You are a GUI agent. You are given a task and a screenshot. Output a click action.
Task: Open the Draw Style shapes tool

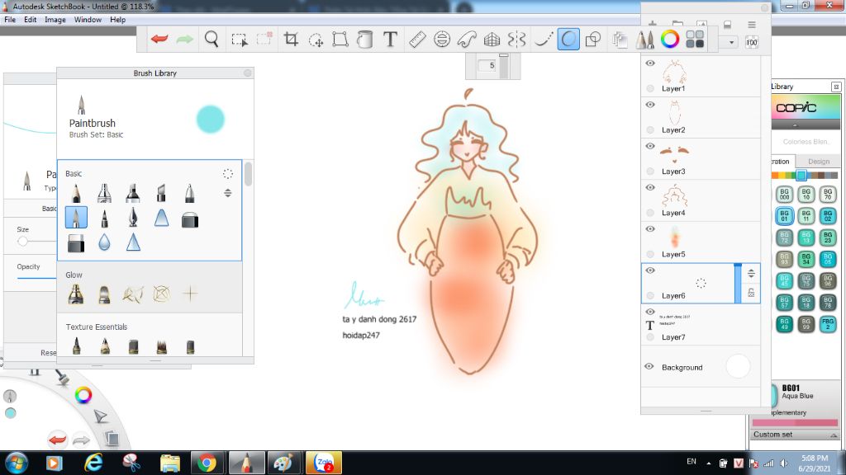click(593, 40)
